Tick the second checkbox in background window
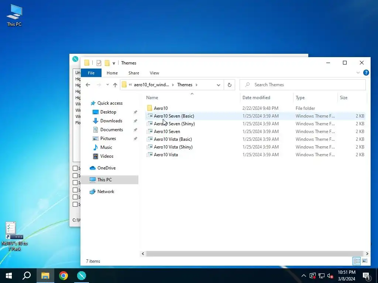The height and width of the screenshot is (283, 378). (75, 176)
